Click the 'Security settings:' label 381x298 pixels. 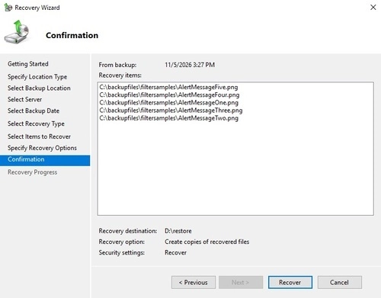coord(122,253)
